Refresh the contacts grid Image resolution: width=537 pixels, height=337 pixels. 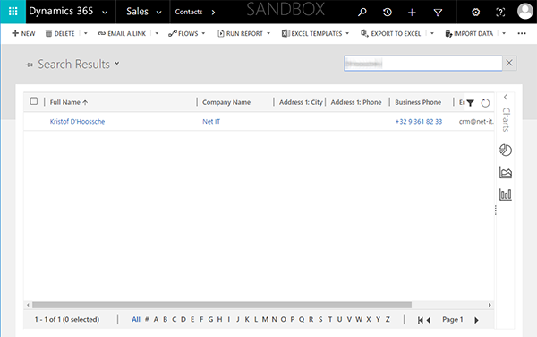[485, 103]
